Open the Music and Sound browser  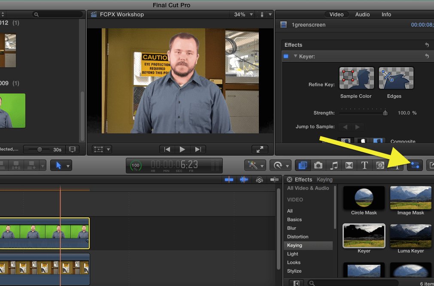(334, 165)
